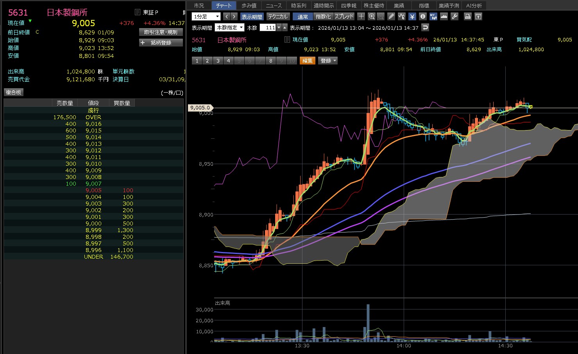This screenshot has width=578, height=354.
Task: Toggle the 指数化 indexed chart mode
Action: pyautogui.click(x=323, y=16)
